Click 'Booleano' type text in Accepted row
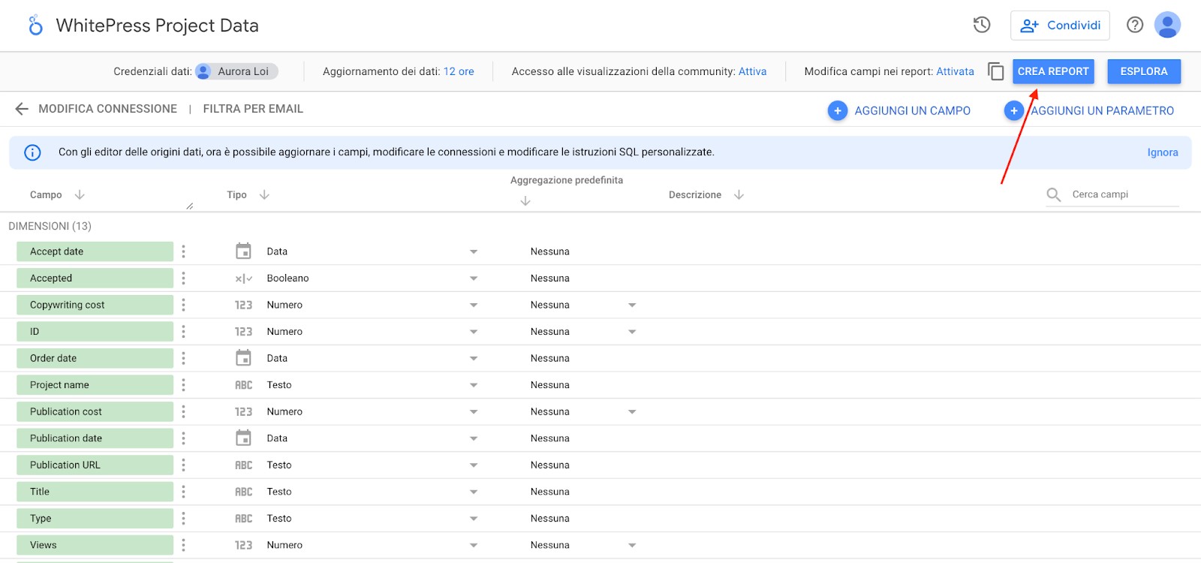Viewport: 1201px width, 563px height. pos(287,278)
